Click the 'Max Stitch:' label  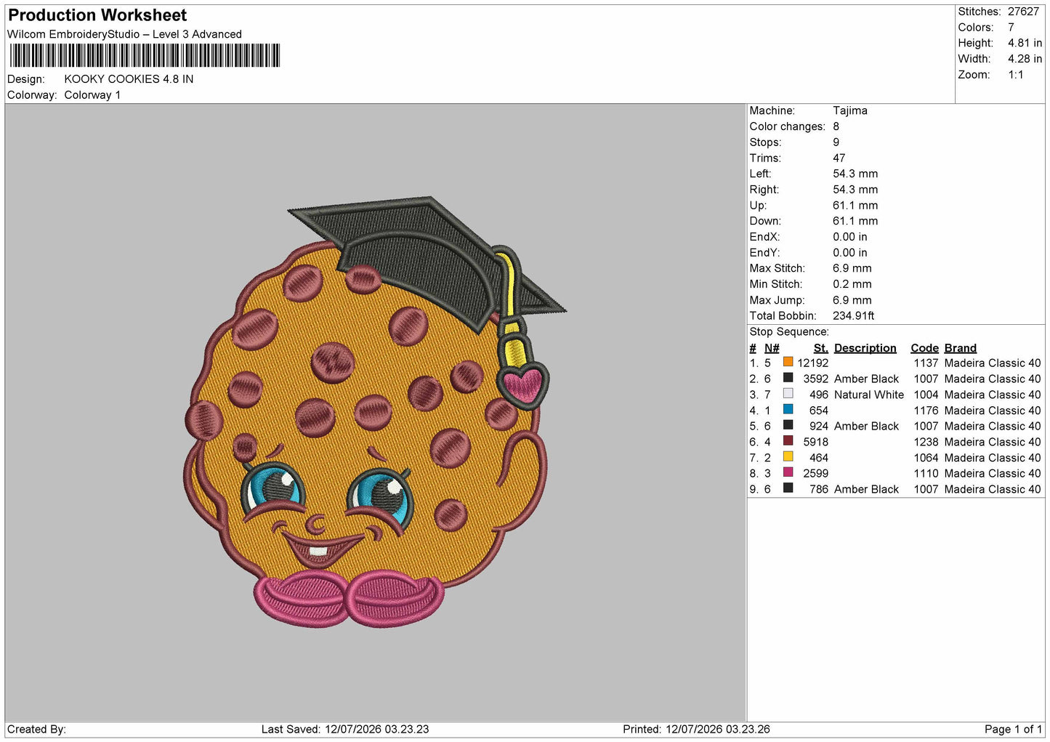778,268
